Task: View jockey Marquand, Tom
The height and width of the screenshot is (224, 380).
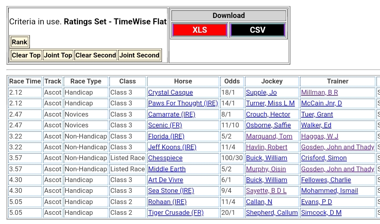Action: click(x=269, y=137)
